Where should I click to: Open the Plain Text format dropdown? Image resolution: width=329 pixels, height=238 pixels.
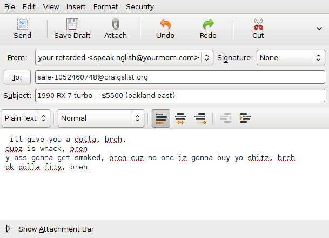coord(26,118)
